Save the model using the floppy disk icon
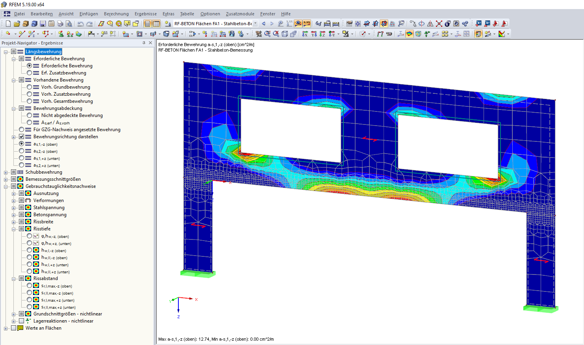 click(x=43, y=24)
